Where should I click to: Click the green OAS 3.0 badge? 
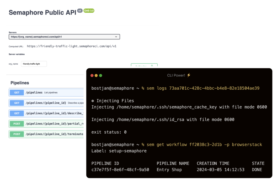click(88, 11)
